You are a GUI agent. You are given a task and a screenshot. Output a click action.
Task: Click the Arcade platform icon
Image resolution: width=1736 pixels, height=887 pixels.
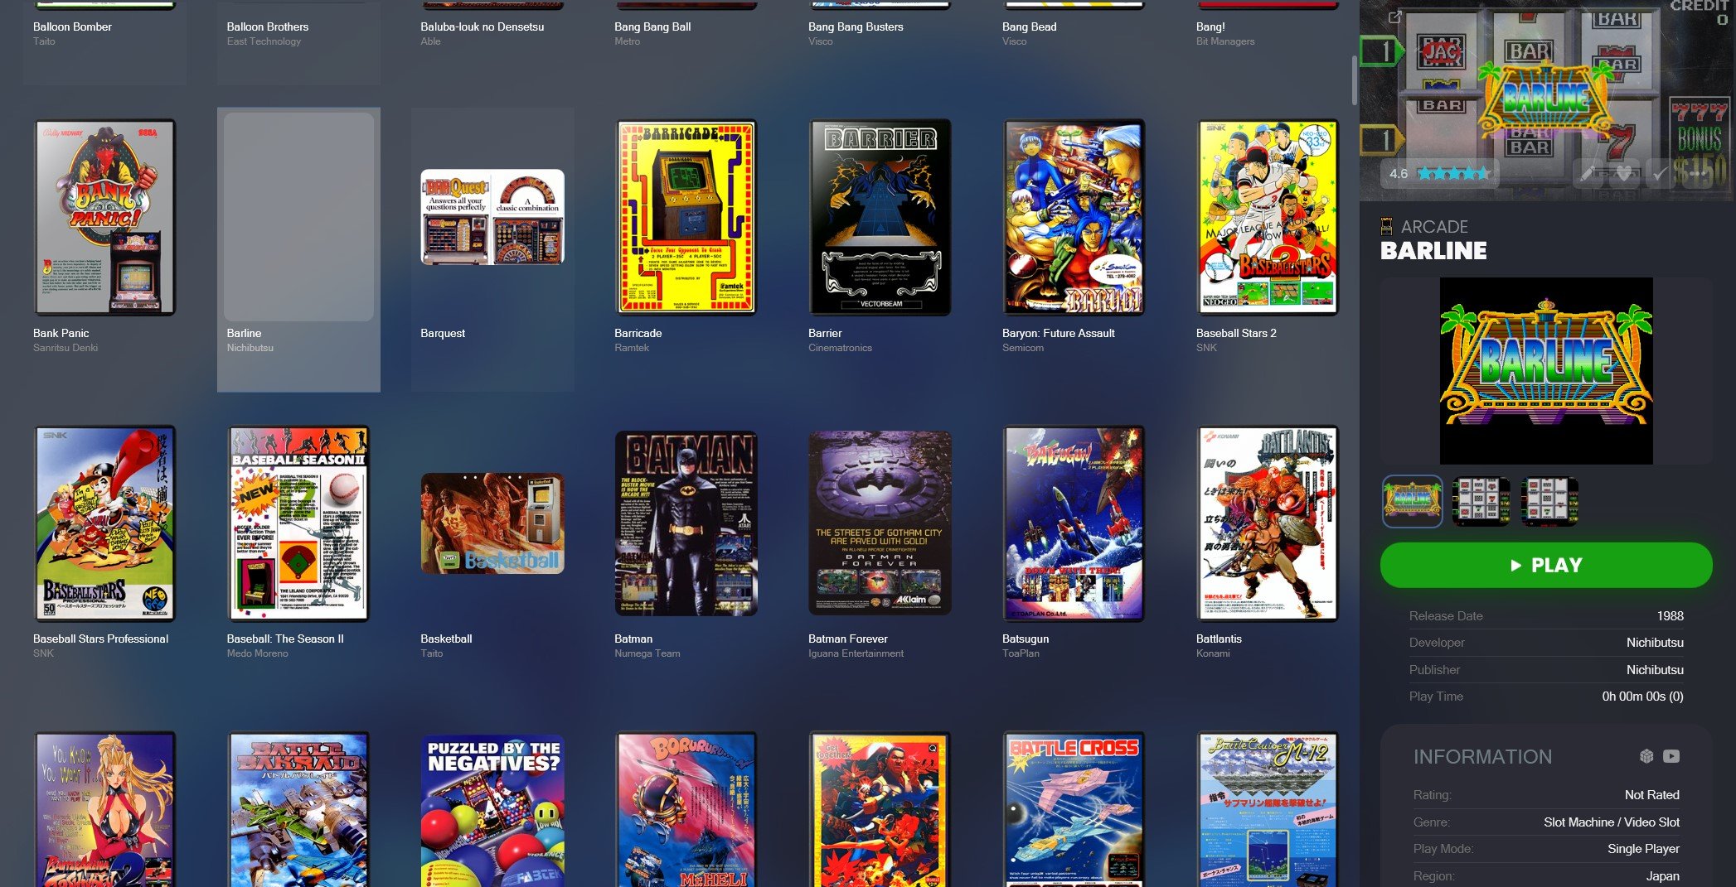click(1386, 226)
